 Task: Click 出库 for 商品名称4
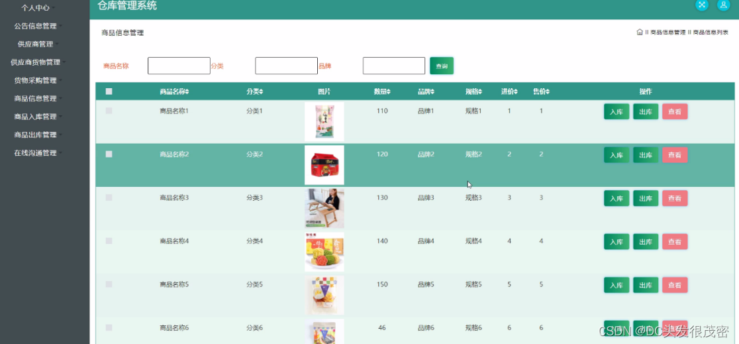[x=646, y=242]
